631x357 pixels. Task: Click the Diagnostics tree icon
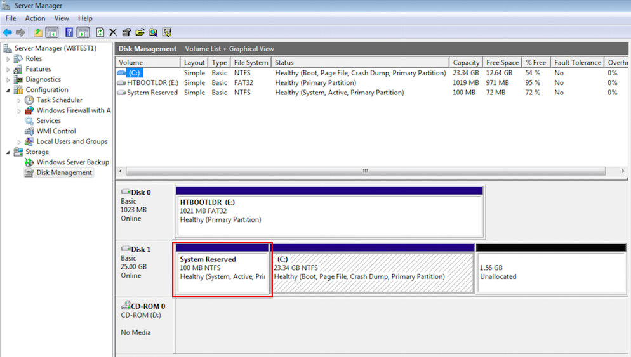pos(18,80)
